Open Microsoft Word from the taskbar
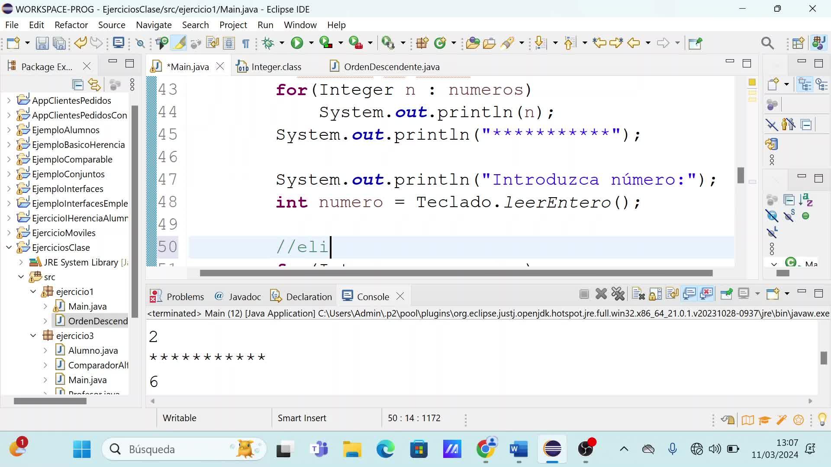Image resolution: width=831 pixels, height=467 pixels. 519,449
